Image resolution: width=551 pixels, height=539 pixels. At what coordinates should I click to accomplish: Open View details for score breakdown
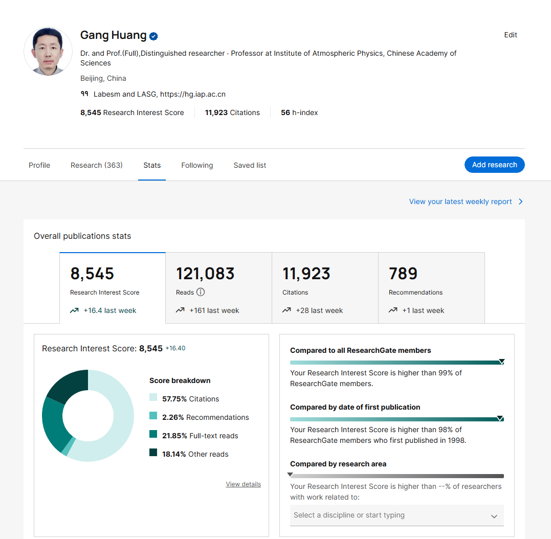pyautogui.click(x=243, y=484)
